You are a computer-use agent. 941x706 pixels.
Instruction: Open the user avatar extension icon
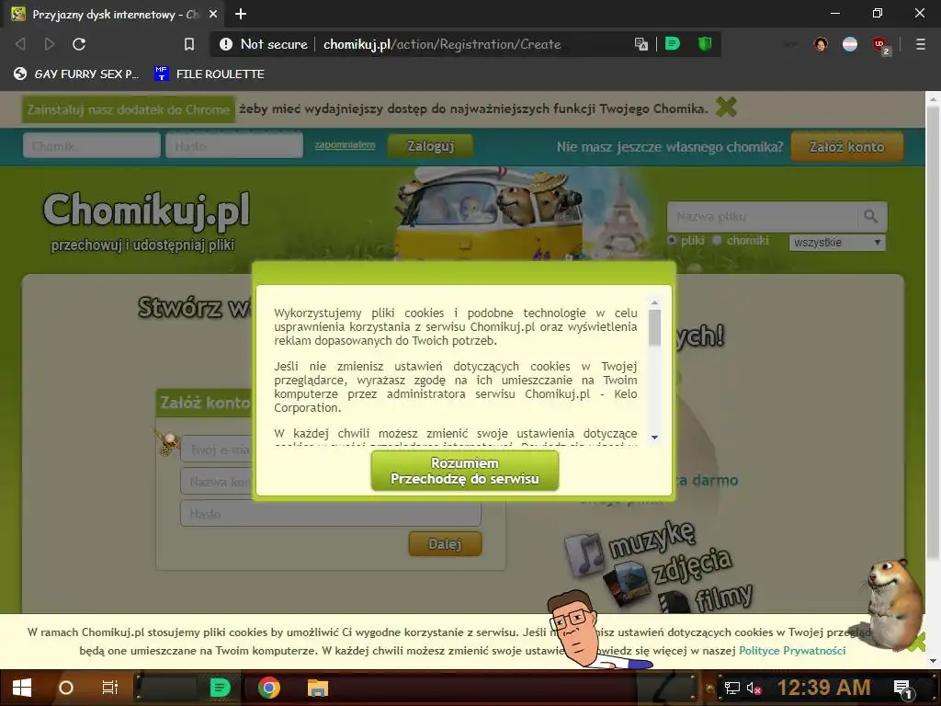[x=821, y=44]
